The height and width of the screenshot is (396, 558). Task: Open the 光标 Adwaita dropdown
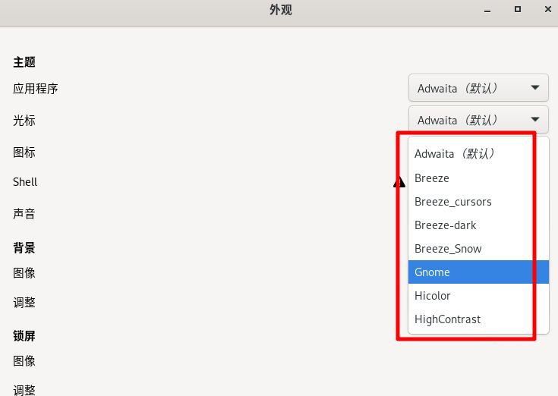[x=478, y=120]
